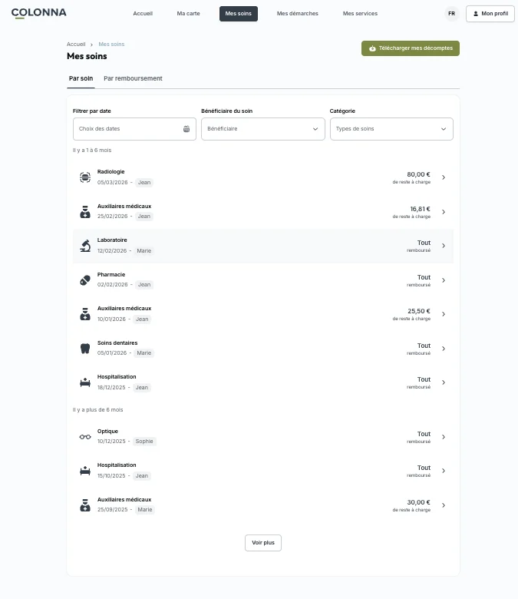The width and height of the screenshot is (518, 599).
Task: Open the Bénéficiaire dropdown
Action: 263,129
